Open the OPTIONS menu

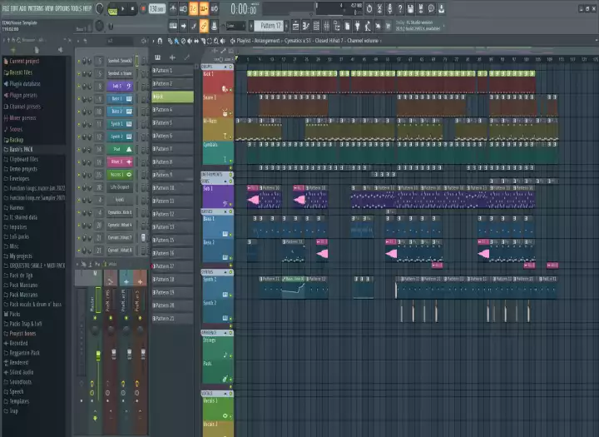tap(62, 8)
